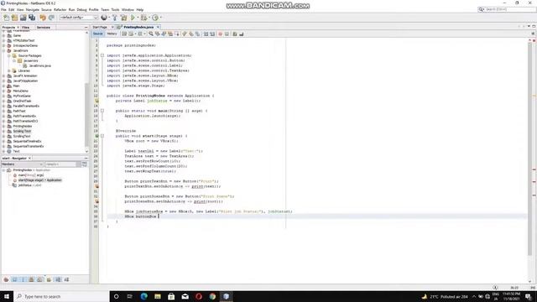Screen dimensions: 537x302
Task: Click the Build Project hammer icon
Action: (x=115, y=18)
